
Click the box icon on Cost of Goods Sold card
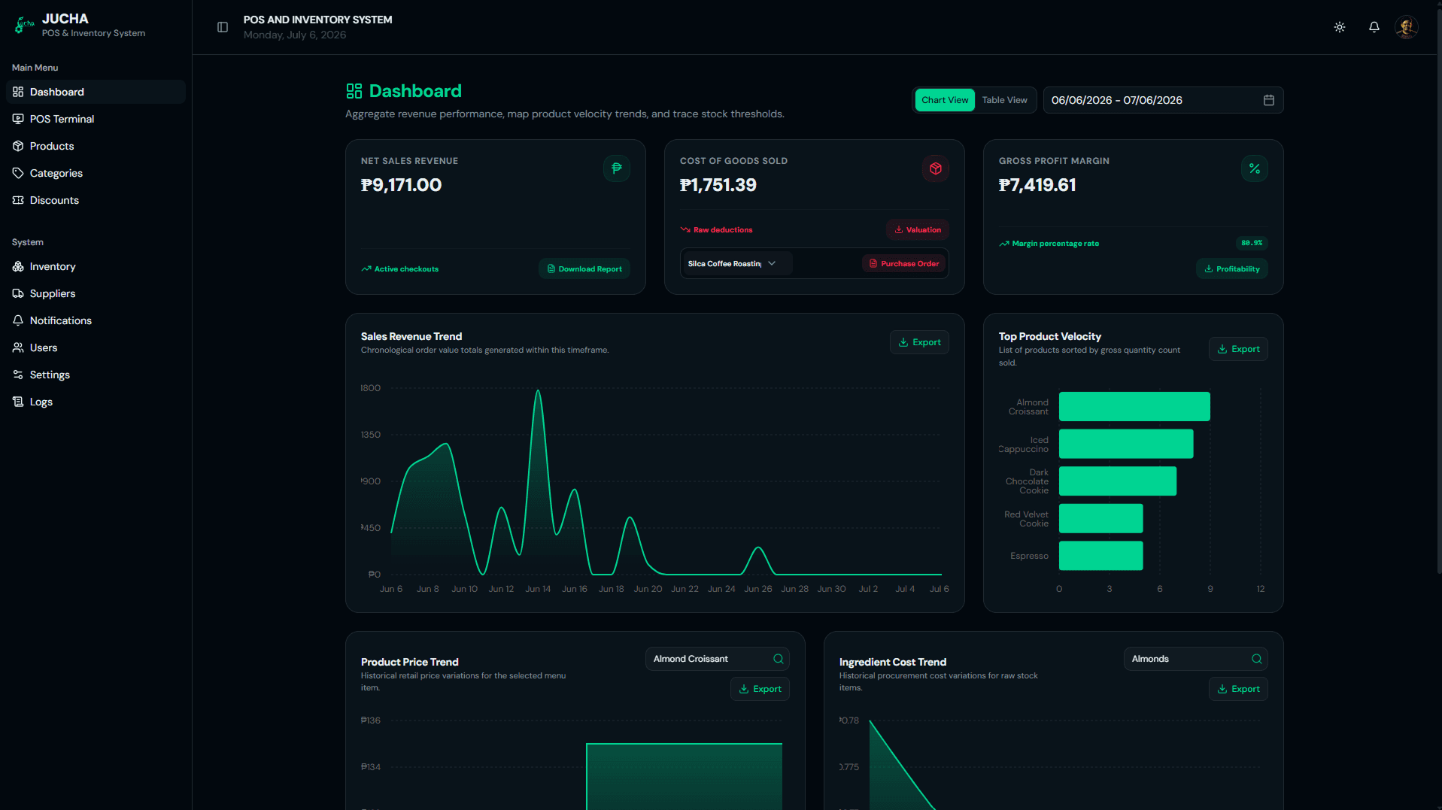[936, 168]
